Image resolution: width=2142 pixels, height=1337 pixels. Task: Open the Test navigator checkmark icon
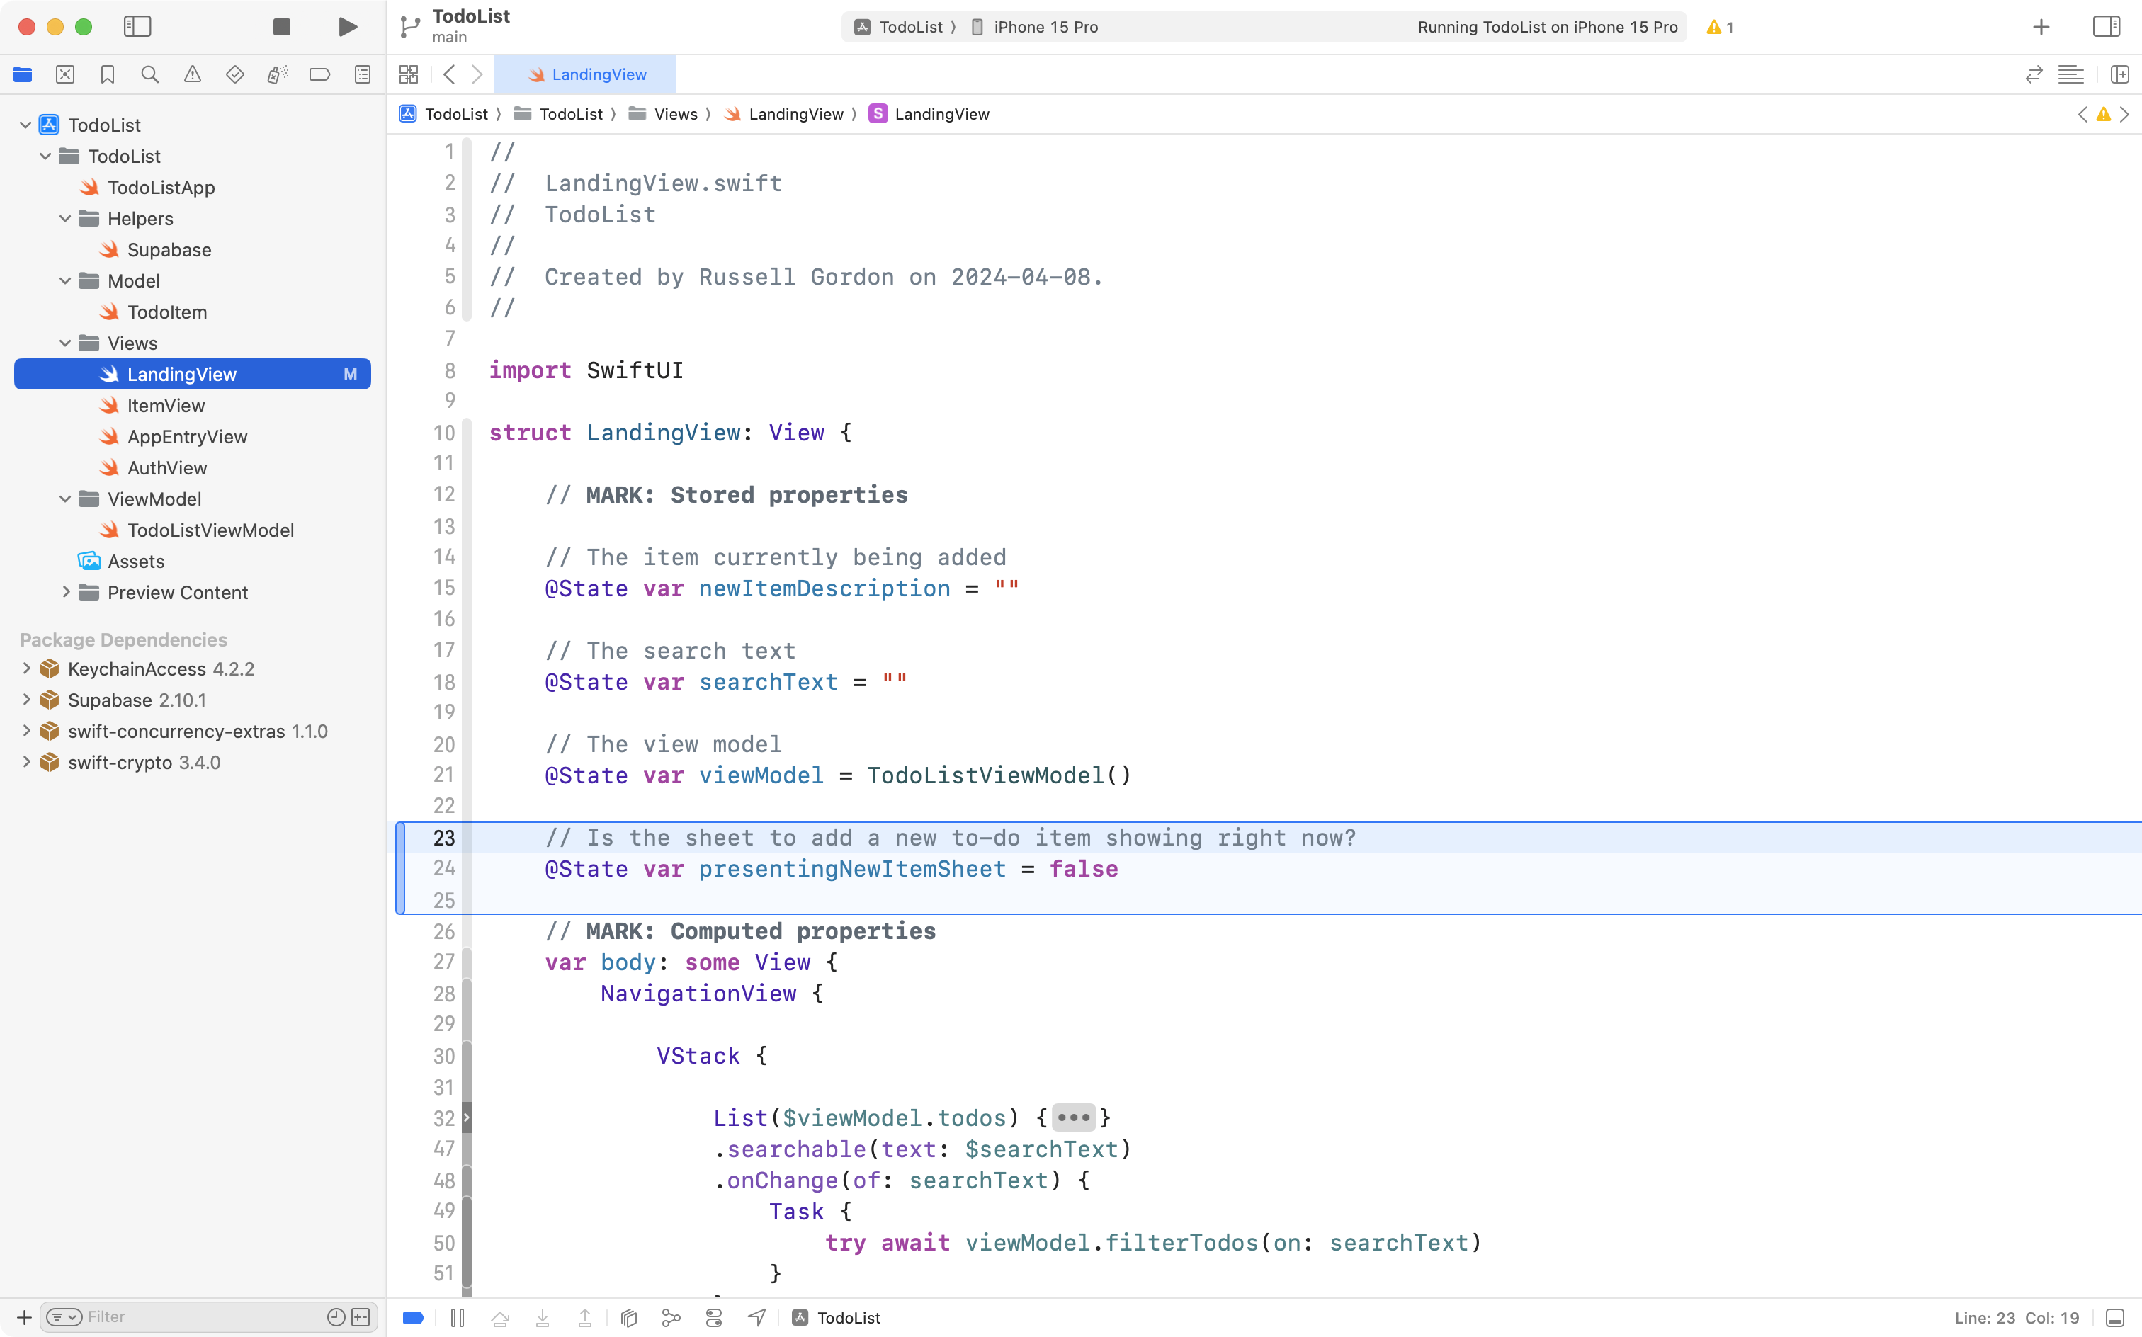[235, 74]
